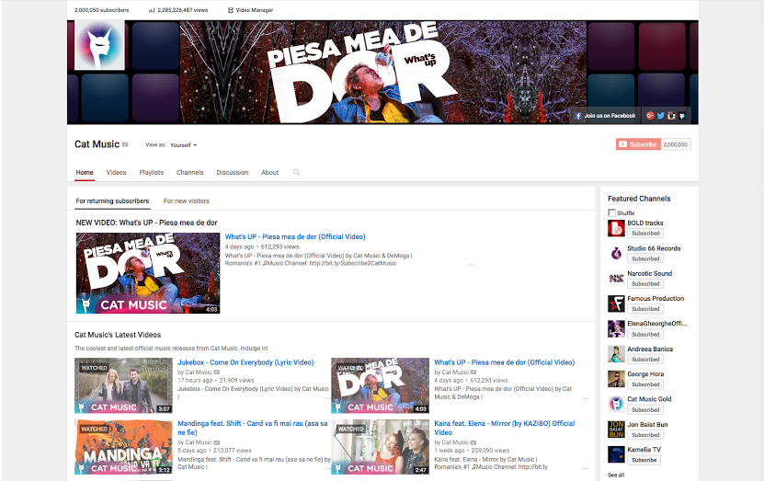Open the Join us on Facebook link

tap(605, 116)
